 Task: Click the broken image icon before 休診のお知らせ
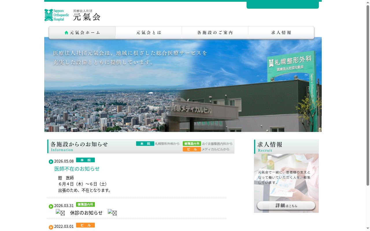coord(60,213)
